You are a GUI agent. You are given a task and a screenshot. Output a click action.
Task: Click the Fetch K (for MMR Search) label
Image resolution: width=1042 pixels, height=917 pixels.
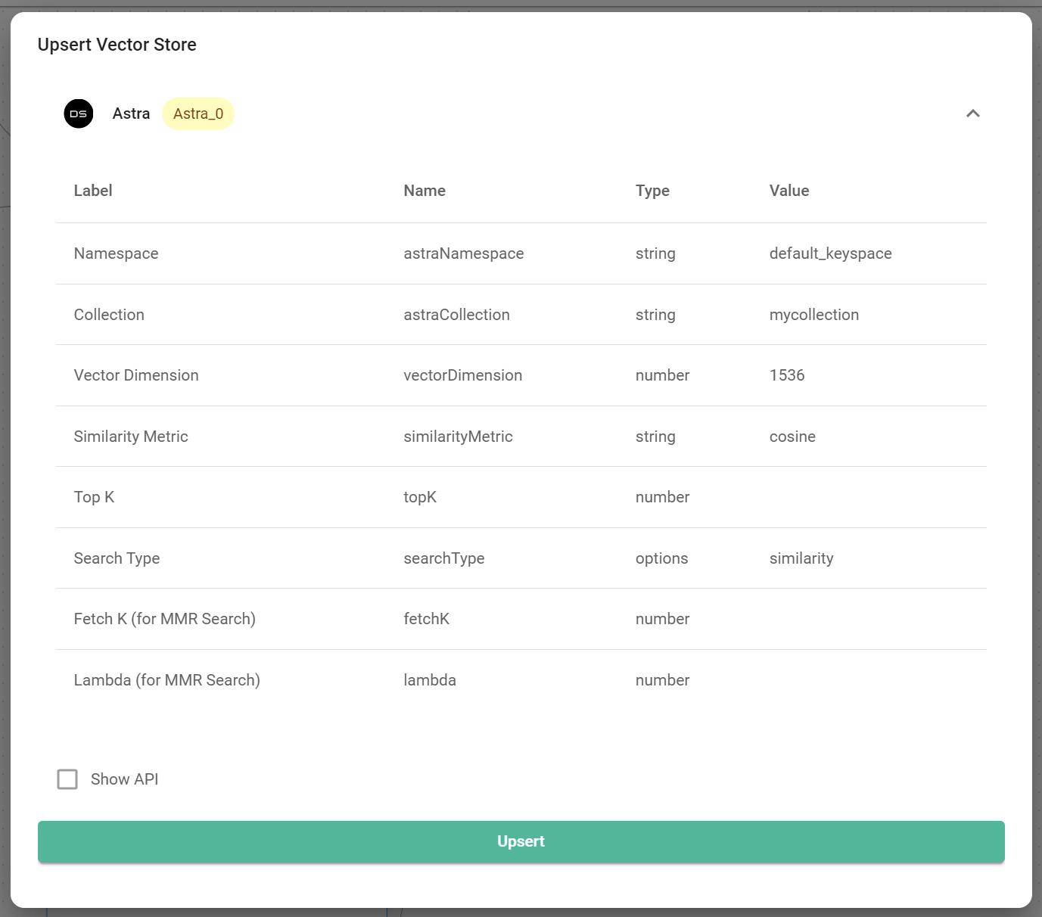164,619
